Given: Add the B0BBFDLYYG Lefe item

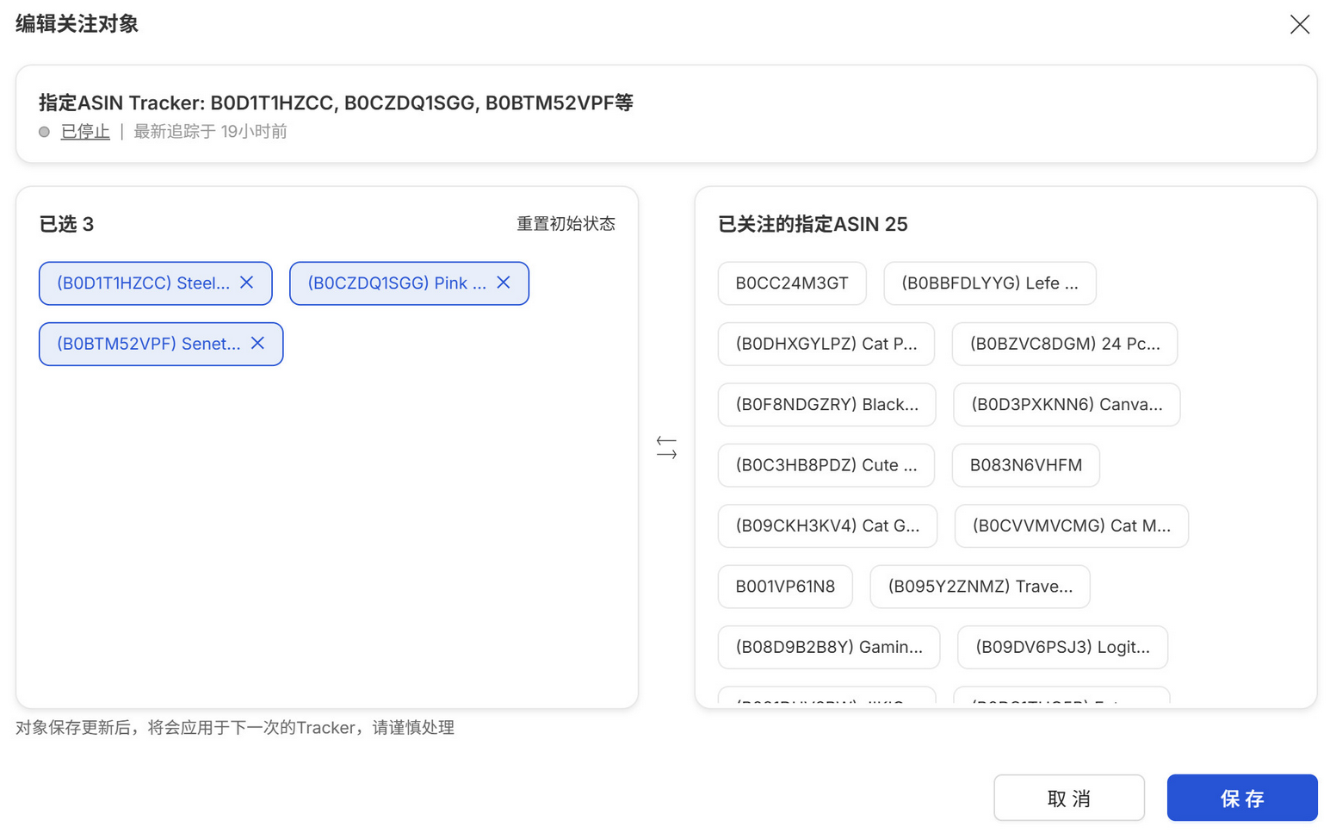Looking at the screenshot, I should pyautogui.click(x=989, y=283).
